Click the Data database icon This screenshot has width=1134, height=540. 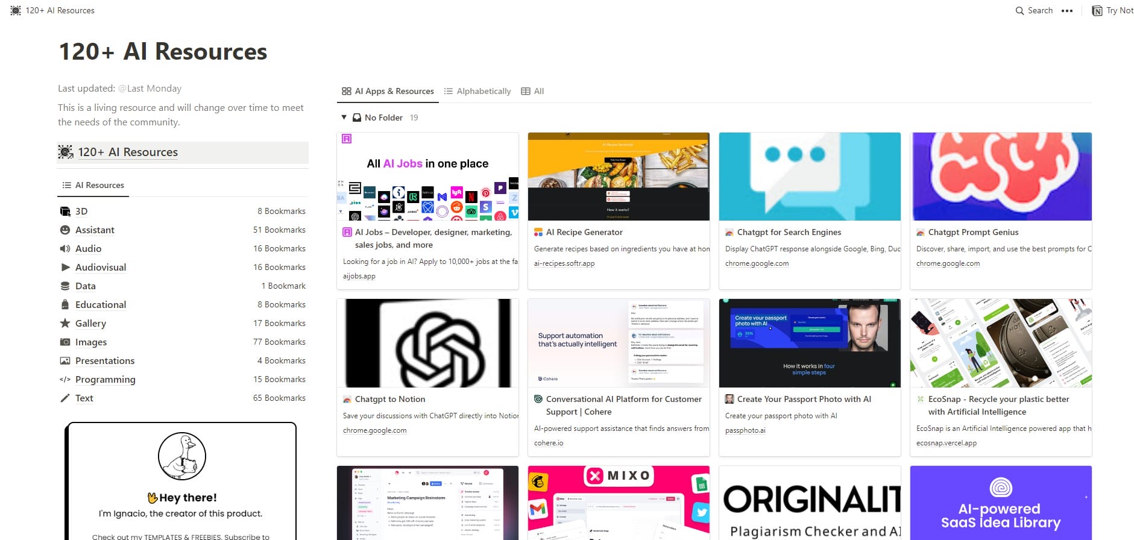click(65, 286)
